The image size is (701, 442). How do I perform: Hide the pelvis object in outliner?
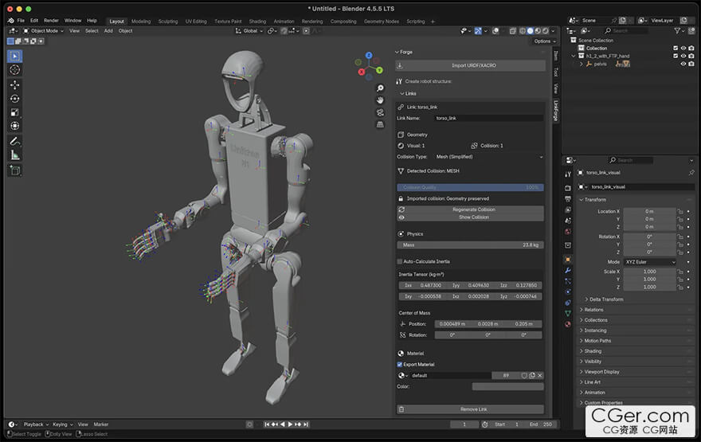click(683, 64)
